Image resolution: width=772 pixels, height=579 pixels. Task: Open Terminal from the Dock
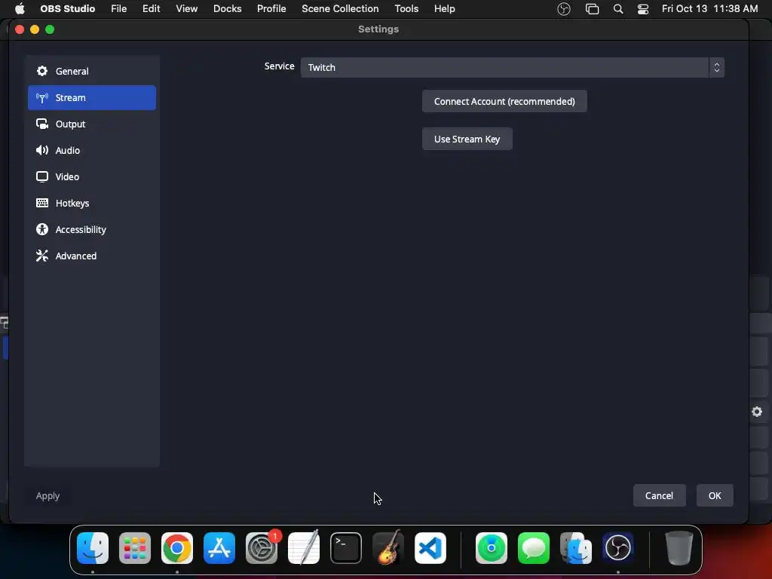[345, 548]
